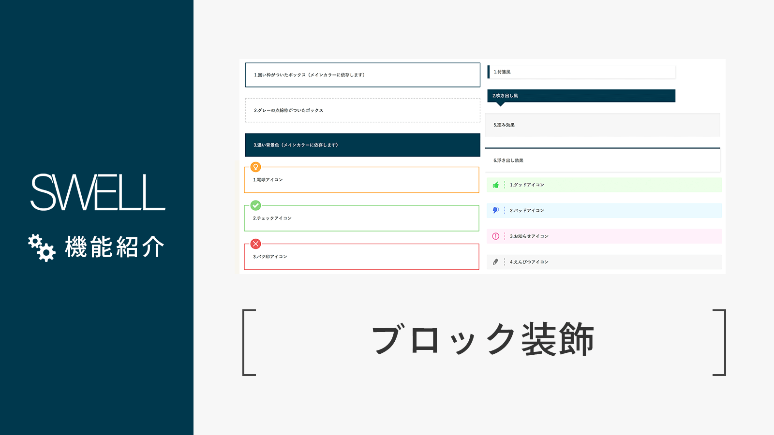Screen dimensions: 774x435
Task: Select the text 1.囲い枠がついたボックス
Action: [280, 75]
